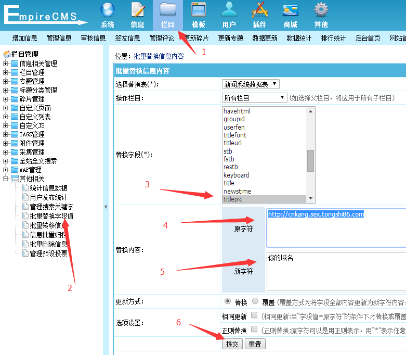
Task: Open the 增加信息 menu item
Action: pyautogui.click(x=24, y=38)
